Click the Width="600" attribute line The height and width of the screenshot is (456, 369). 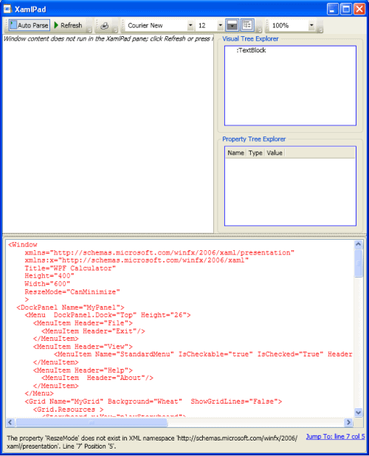[x=47, y=283]
